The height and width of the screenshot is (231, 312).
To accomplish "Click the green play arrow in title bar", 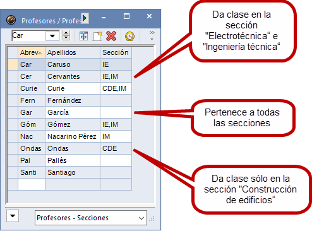I will coord(85,18).
